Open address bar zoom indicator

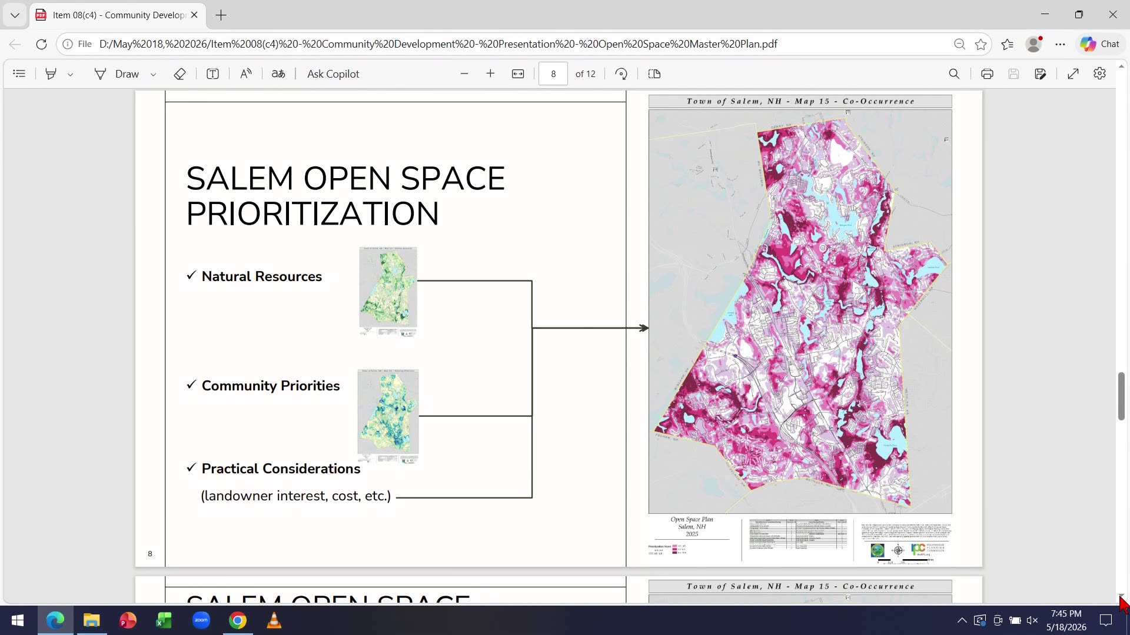click(959, 44)
